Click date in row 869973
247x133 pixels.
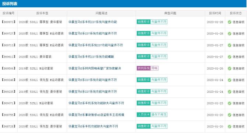coord(215,22)
